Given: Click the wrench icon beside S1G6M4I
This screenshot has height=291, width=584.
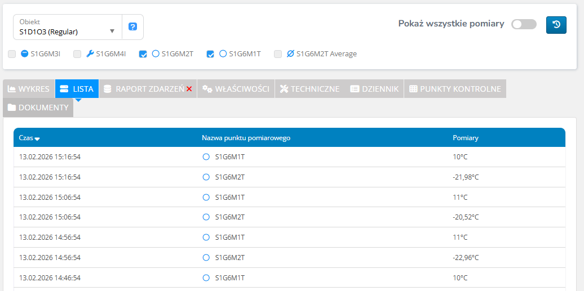Looking at the screenshot, I should [90, 54].
